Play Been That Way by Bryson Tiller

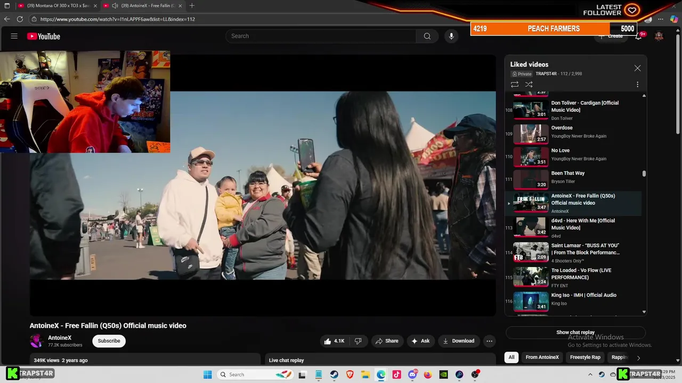(573, 179)
